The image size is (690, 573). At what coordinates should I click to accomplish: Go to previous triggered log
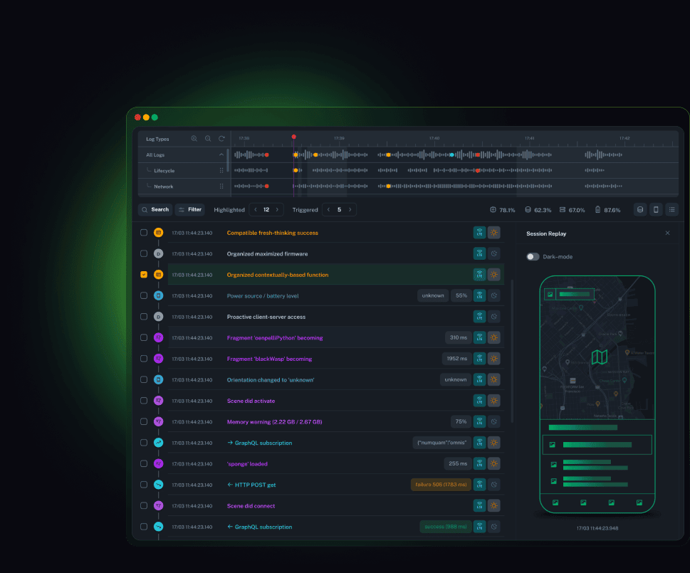point(329,210)
